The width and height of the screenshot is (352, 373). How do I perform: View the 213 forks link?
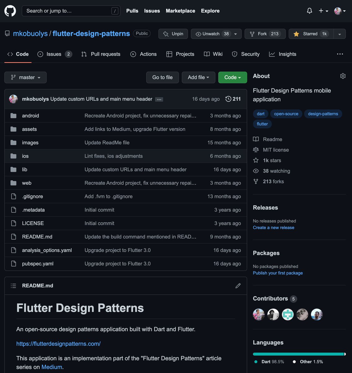click(269, 182)
